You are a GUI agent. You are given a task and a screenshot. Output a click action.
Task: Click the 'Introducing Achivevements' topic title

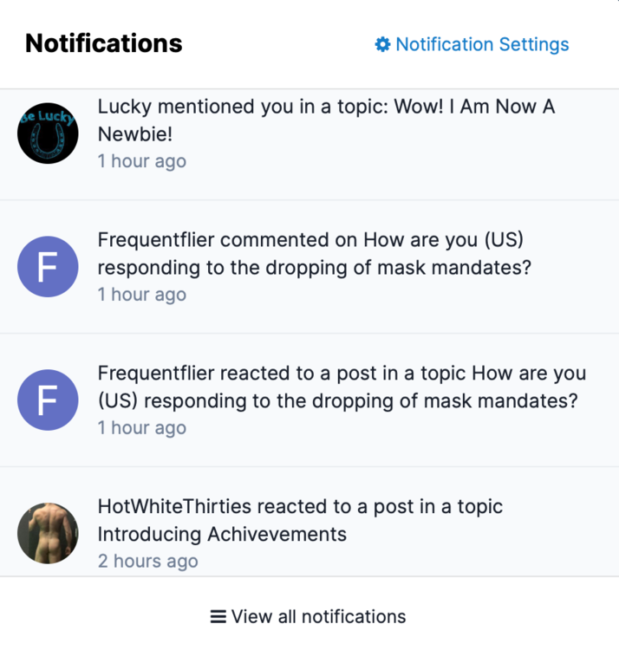222,534
